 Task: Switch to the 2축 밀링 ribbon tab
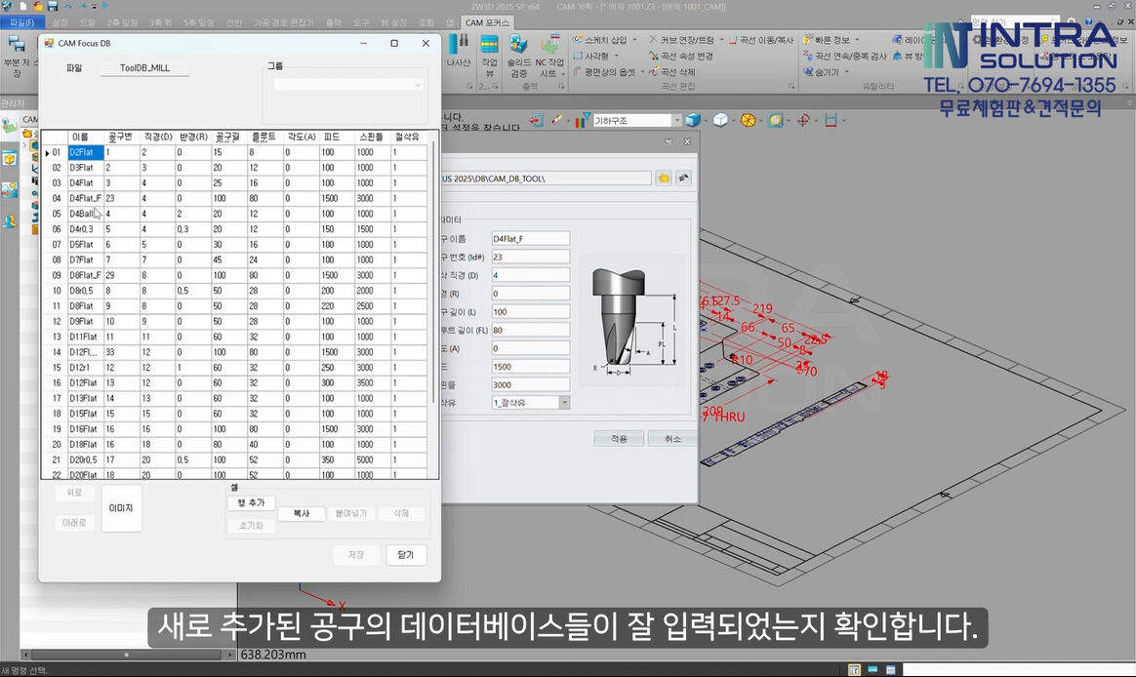pyautogui.click(x=122, y=22)
